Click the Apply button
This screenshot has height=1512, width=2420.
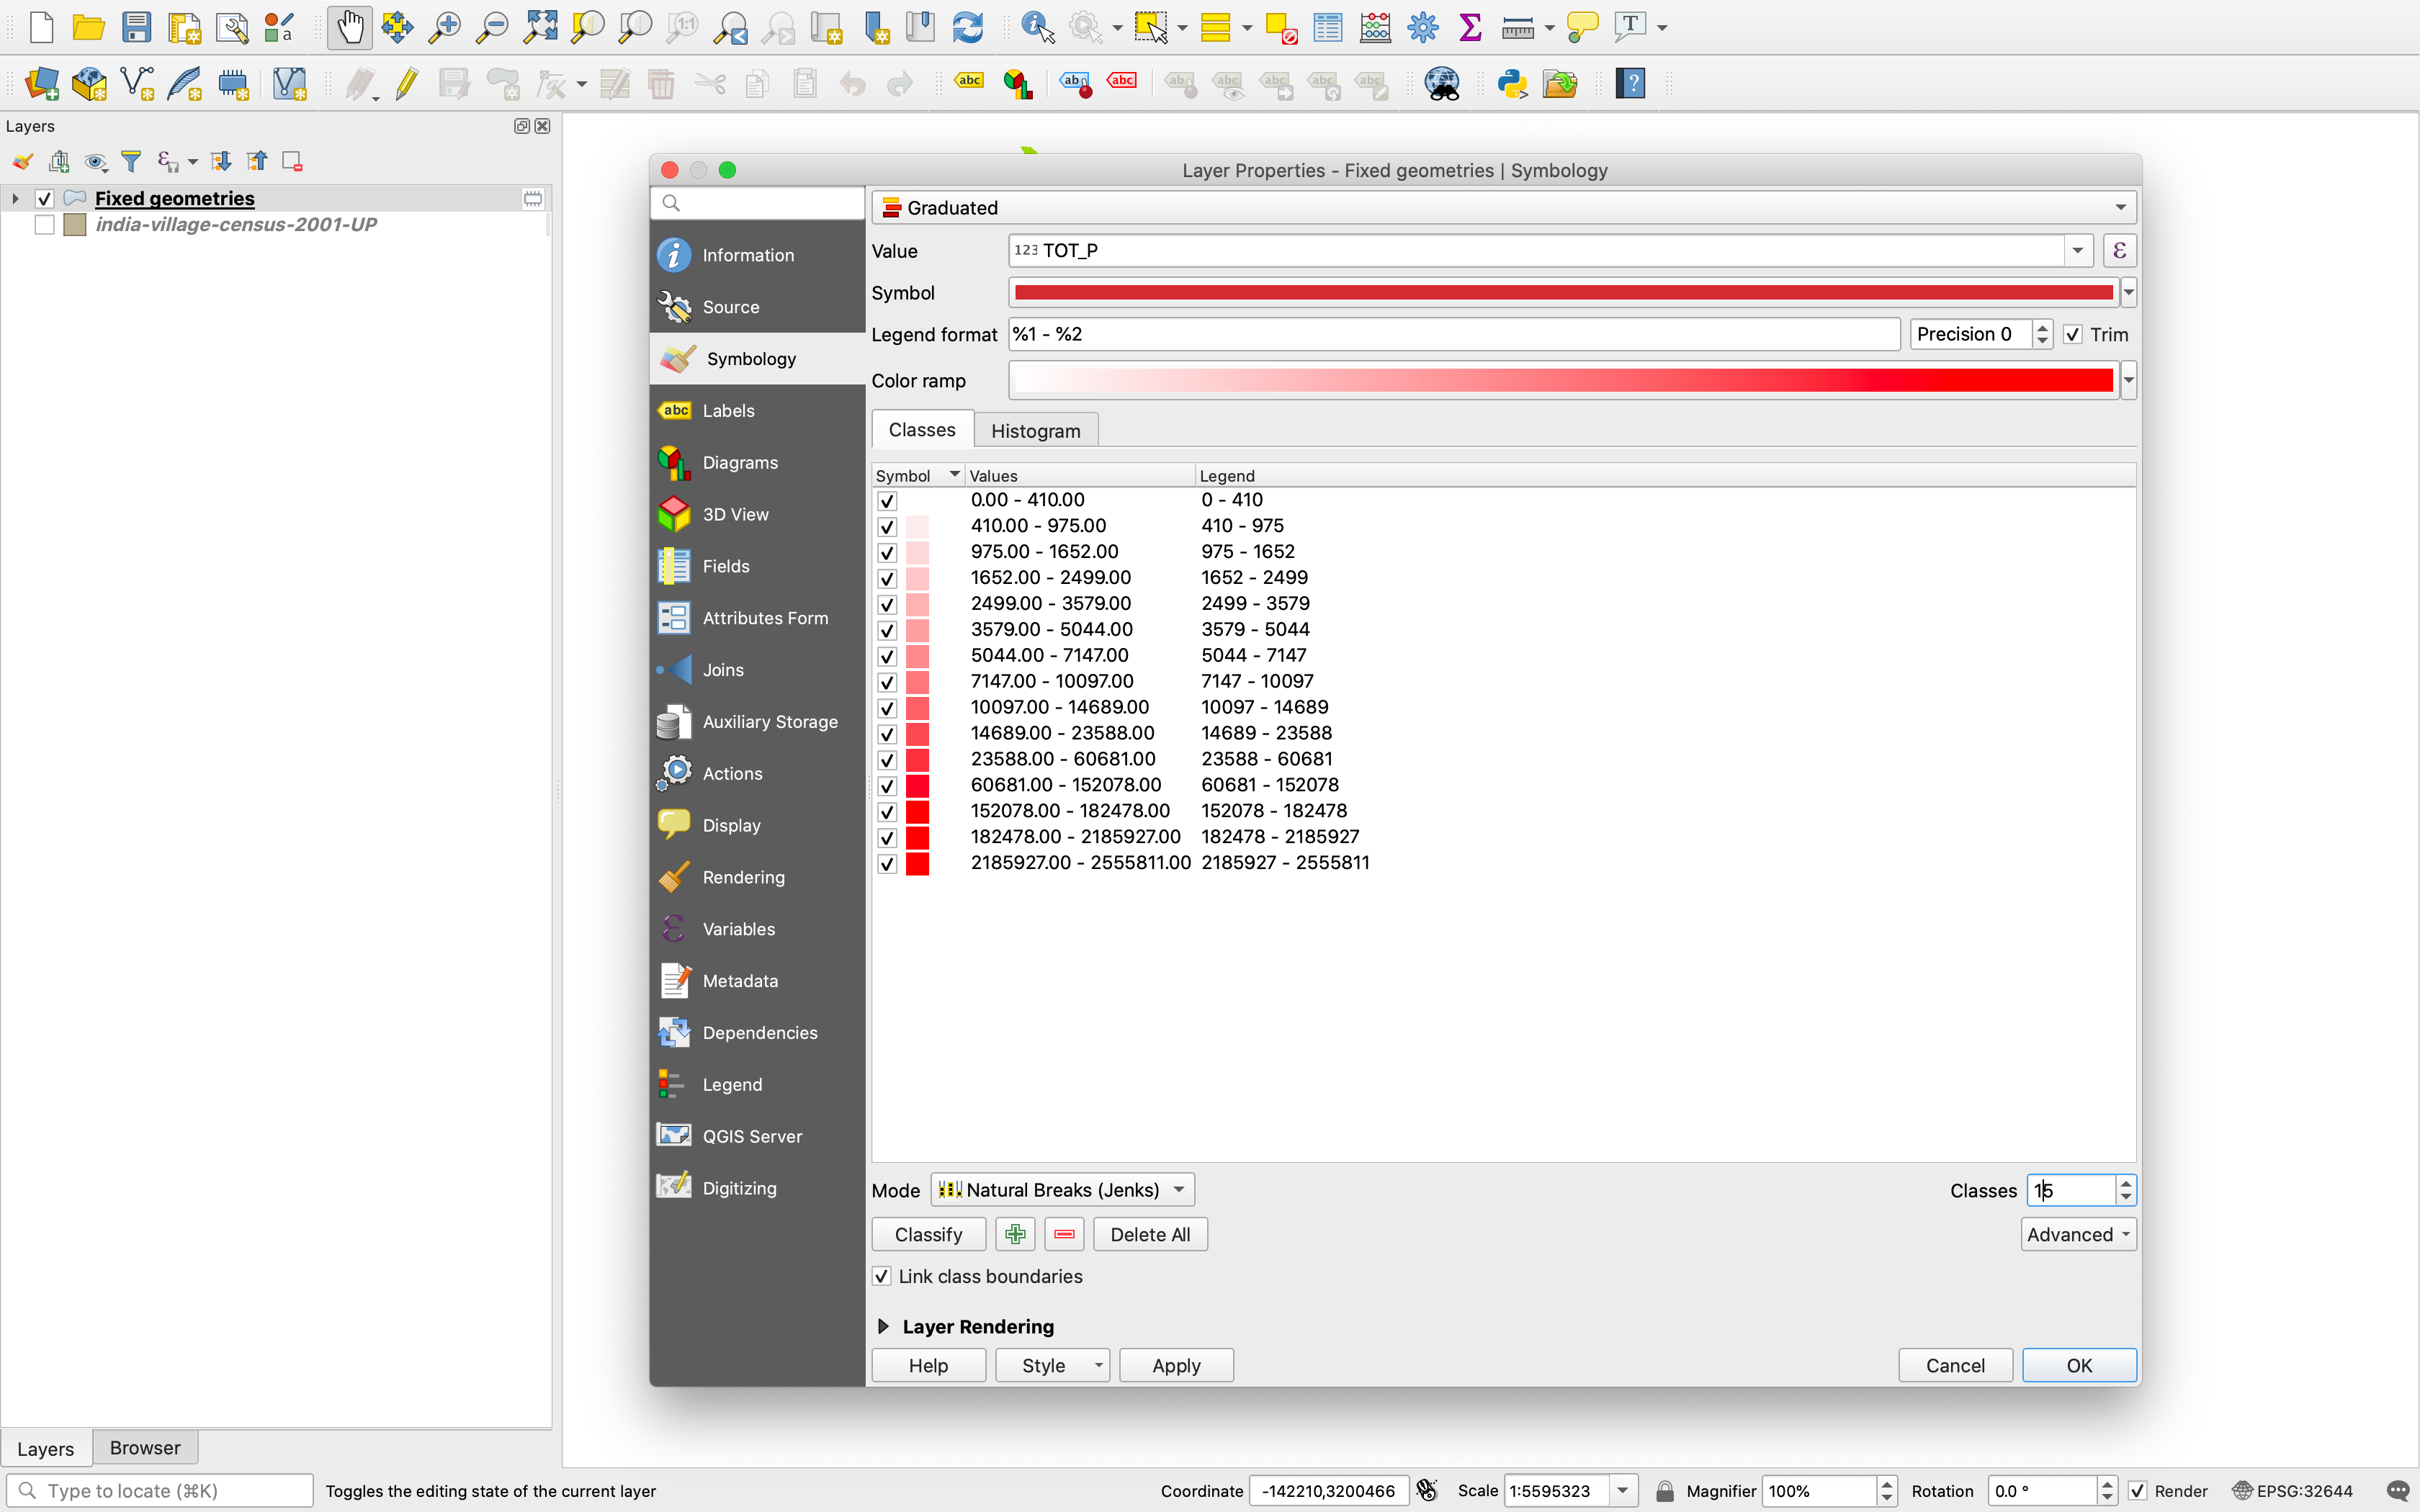[1175, 1365]
